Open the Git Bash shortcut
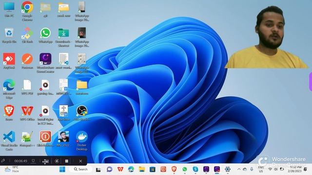 click(x=27, y=35)
